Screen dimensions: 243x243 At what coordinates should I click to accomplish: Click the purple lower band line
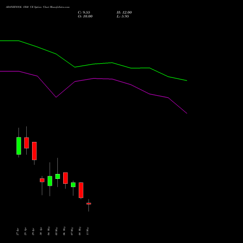93,79
